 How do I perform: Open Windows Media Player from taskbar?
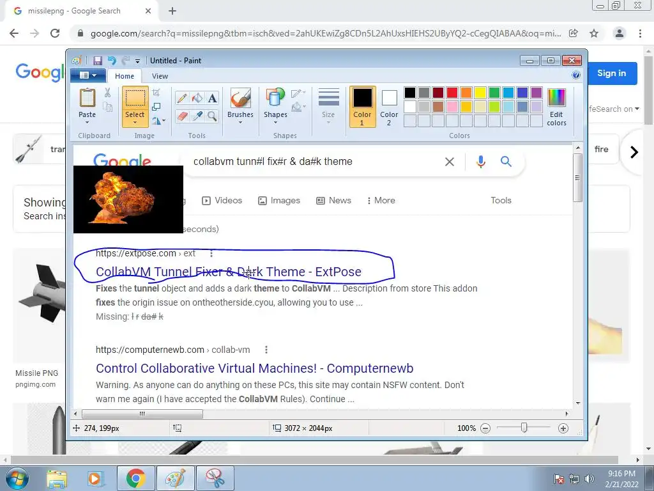pyautogui.click(x=96, y=478)
